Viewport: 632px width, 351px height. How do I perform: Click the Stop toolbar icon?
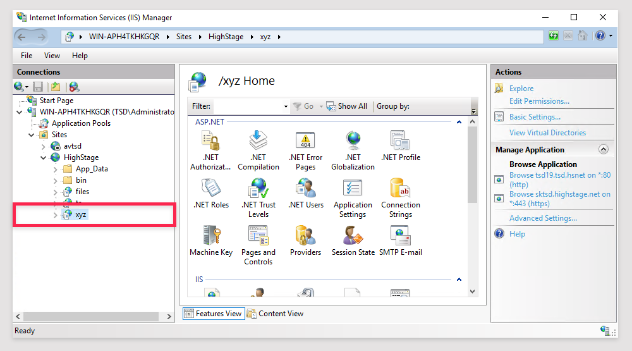click(x=568, y=36)
